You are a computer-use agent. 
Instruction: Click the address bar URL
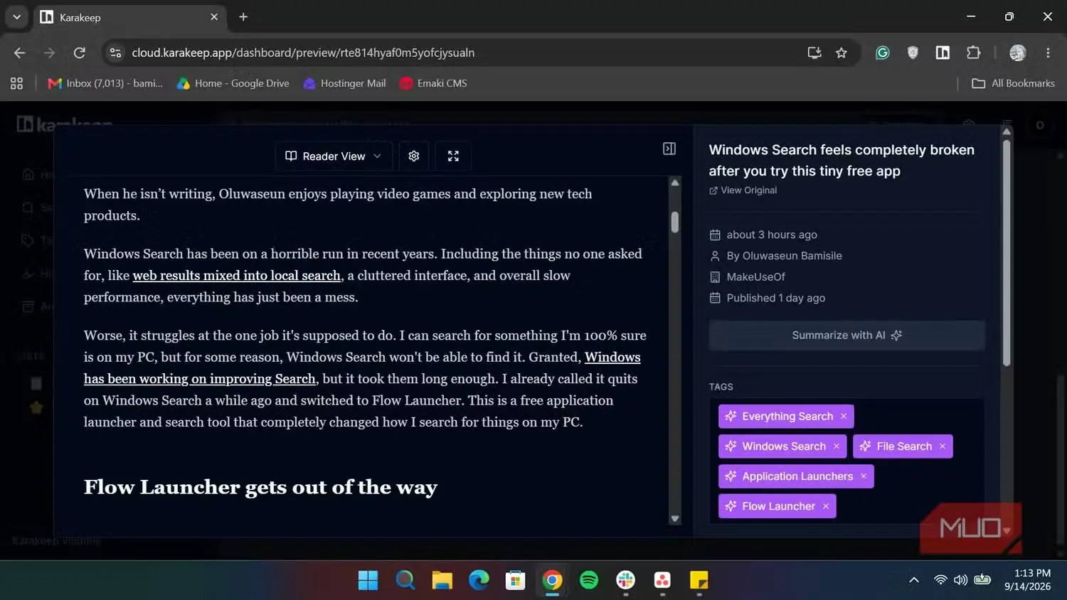303,53
